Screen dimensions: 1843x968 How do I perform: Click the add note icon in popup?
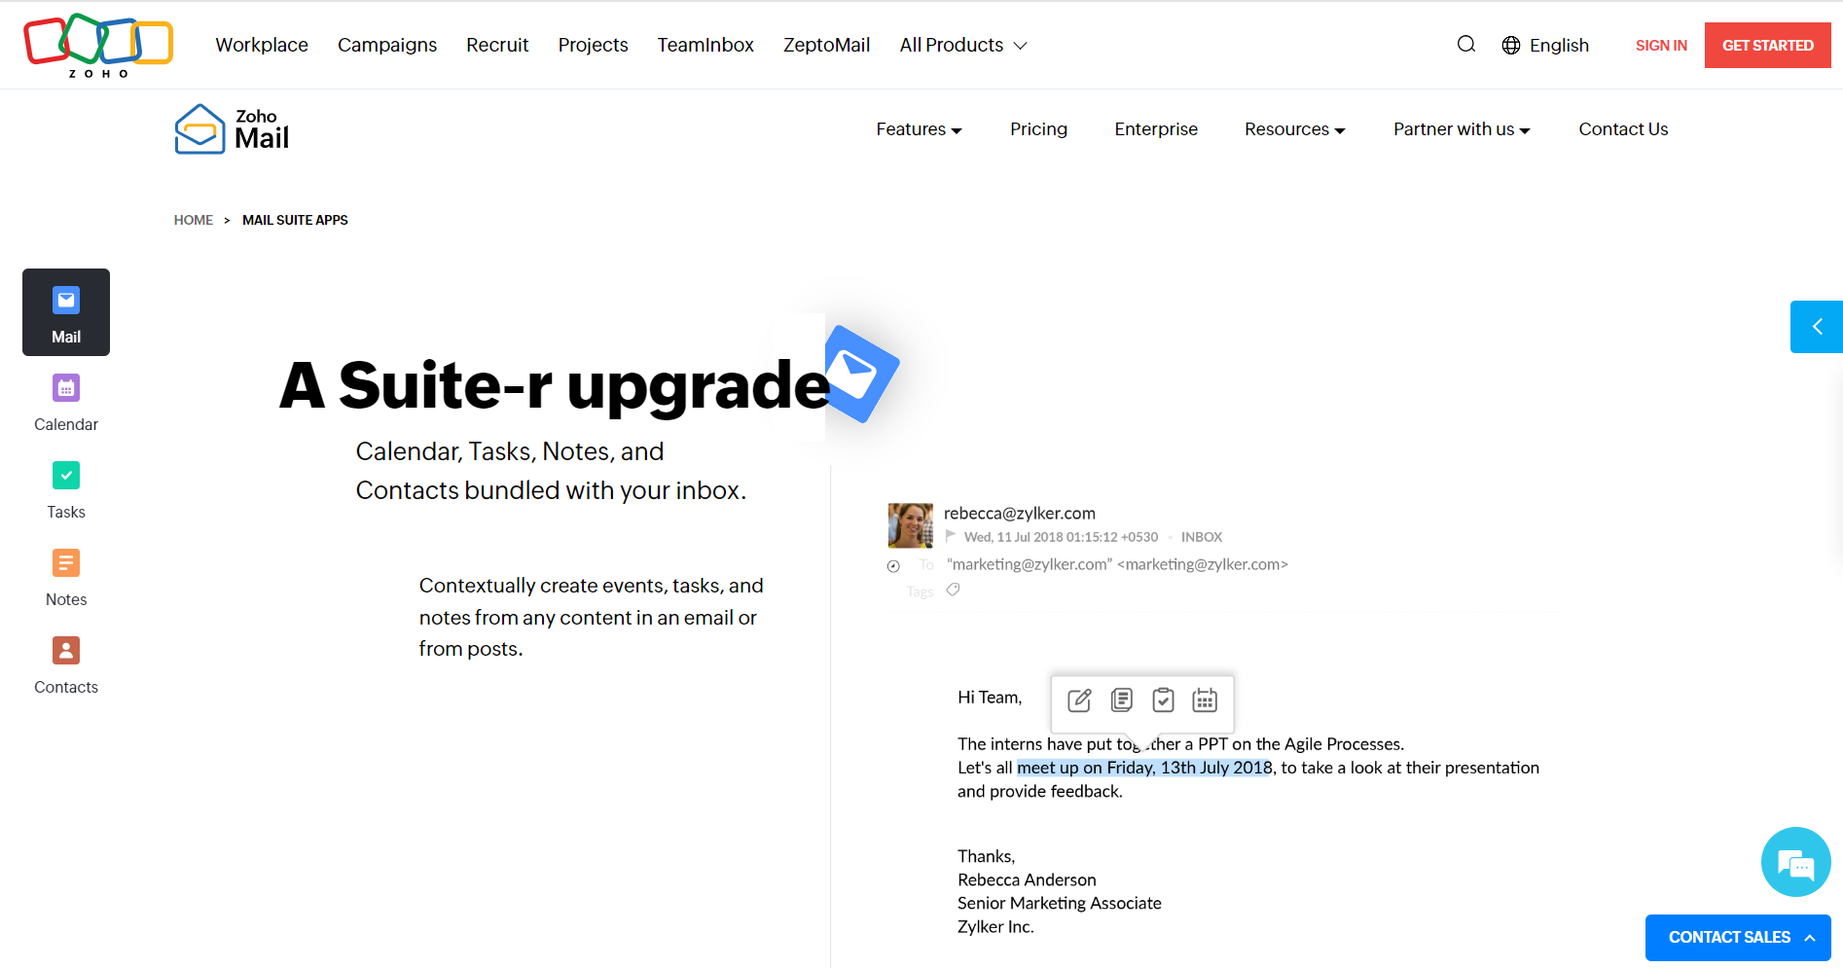point(1122,700)
